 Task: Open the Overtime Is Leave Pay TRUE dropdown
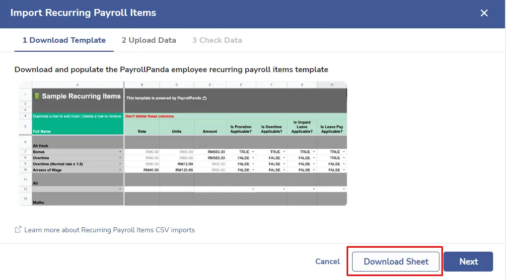344,158
